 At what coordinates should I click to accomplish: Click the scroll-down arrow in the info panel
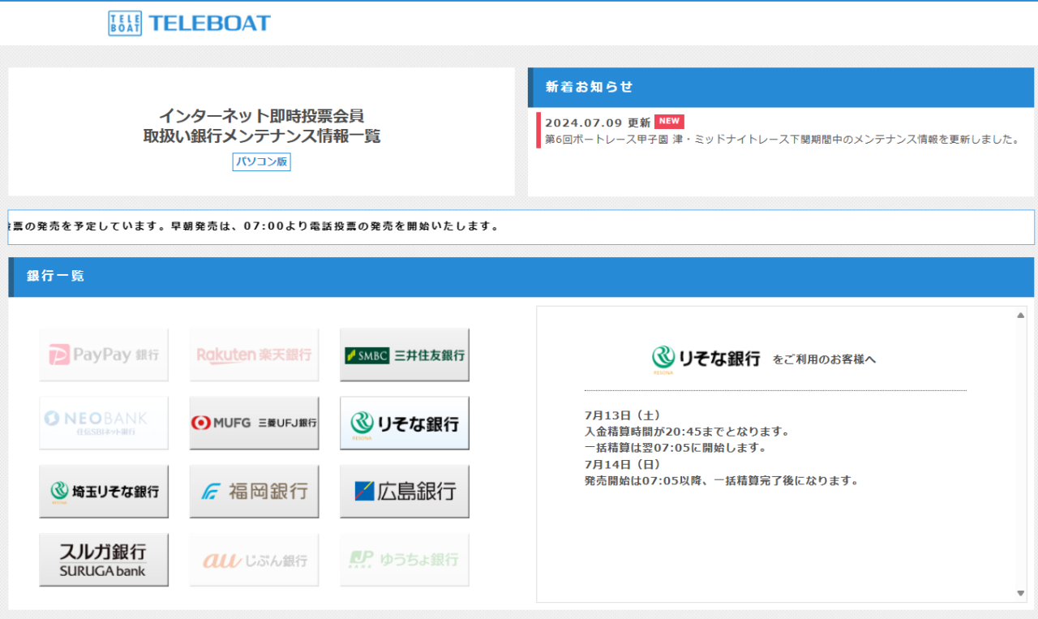1021,594
